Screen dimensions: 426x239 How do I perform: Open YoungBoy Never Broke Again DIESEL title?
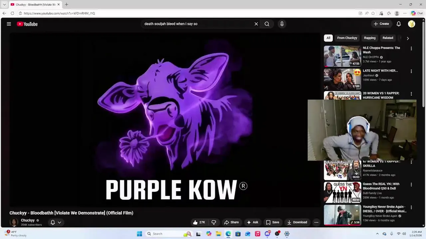(385, 209)
